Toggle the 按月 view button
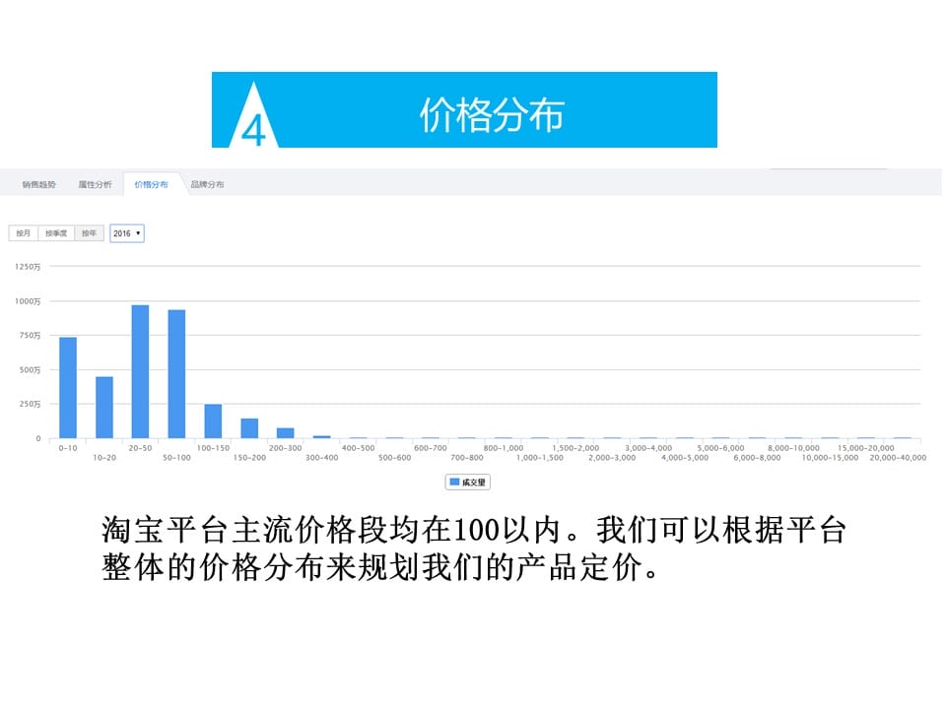The height and width of the screenshot is (709, 946). (x=24, y=233)
